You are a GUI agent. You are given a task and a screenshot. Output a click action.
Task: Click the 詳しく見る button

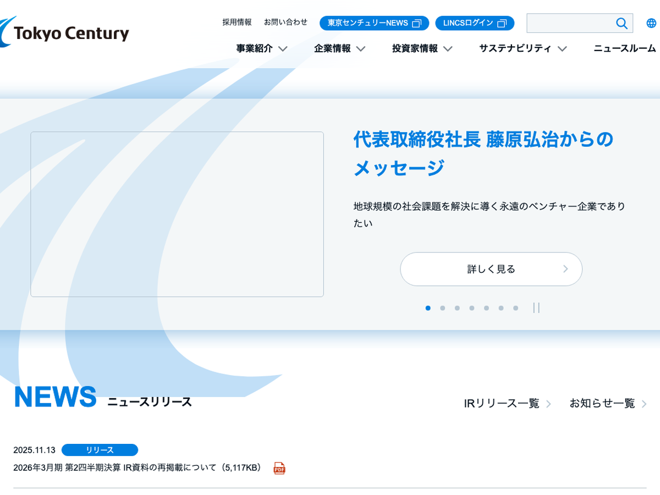[x=491, y=269]
